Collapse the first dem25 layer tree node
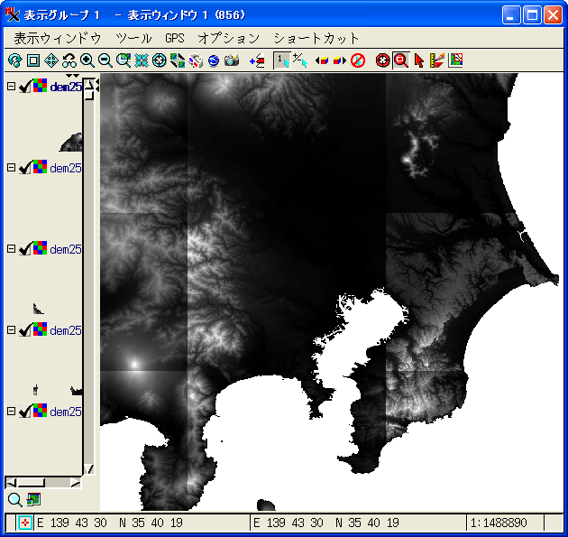The image size is (568, 537). click(11, 87)
